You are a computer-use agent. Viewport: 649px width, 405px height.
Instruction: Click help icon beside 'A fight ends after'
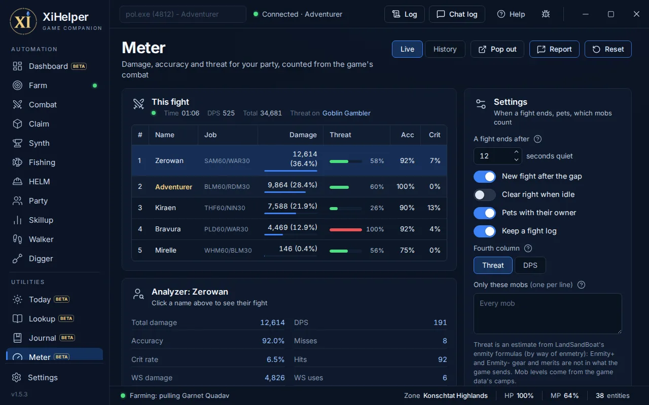tap(538, 139)
